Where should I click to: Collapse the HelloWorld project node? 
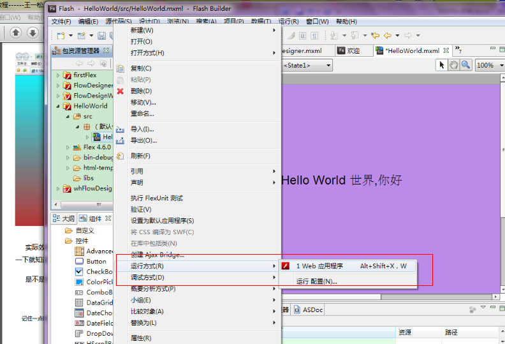58,106
